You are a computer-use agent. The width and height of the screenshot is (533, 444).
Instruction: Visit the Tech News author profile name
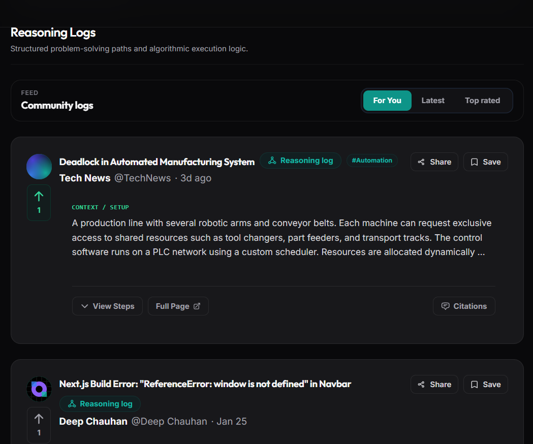coord(85,178)
